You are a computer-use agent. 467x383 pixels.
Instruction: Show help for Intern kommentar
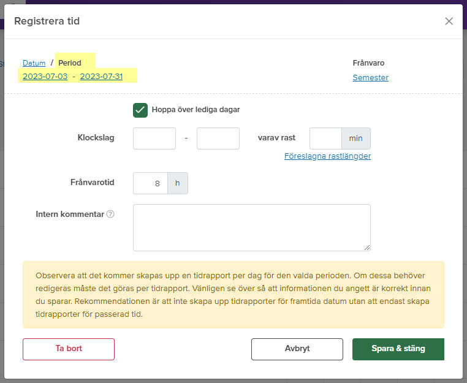pos(110,214)
